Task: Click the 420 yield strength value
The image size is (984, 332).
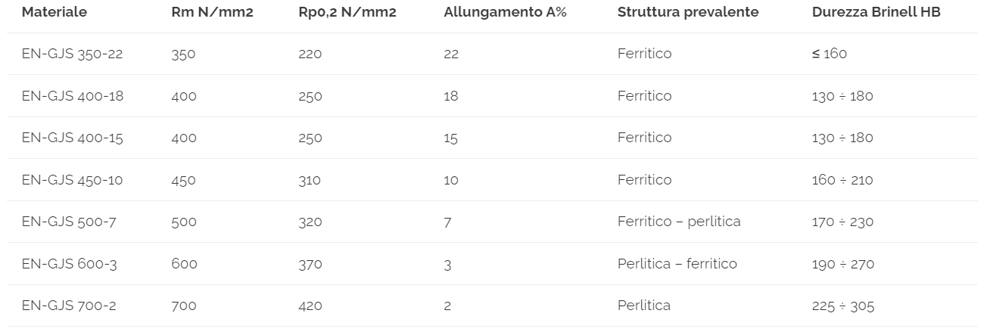Action: tap(310, 306)
